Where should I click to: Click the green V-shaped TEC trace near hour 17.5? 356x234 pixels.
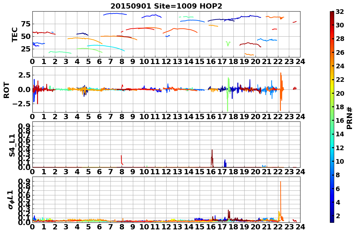pyautogui.click(x=228, y=44)
